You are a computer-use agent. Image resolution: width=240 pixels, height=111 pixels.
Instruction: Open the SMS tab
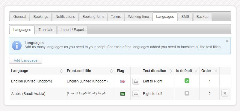coord(185,17)
